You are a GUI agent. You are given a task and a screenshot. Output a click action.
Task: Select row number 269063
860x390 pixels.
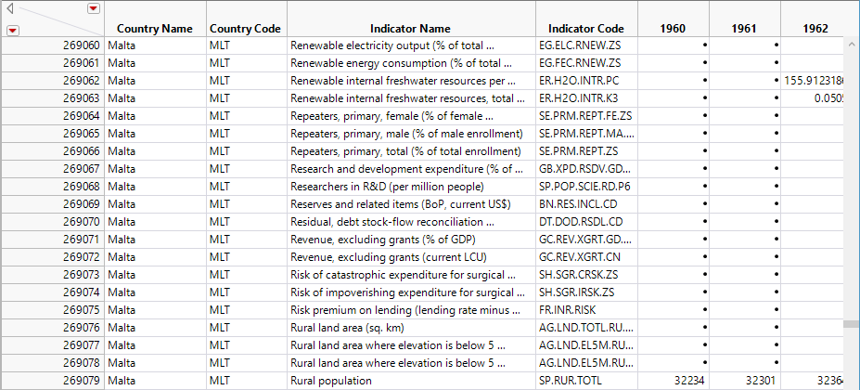coord(52,98)
